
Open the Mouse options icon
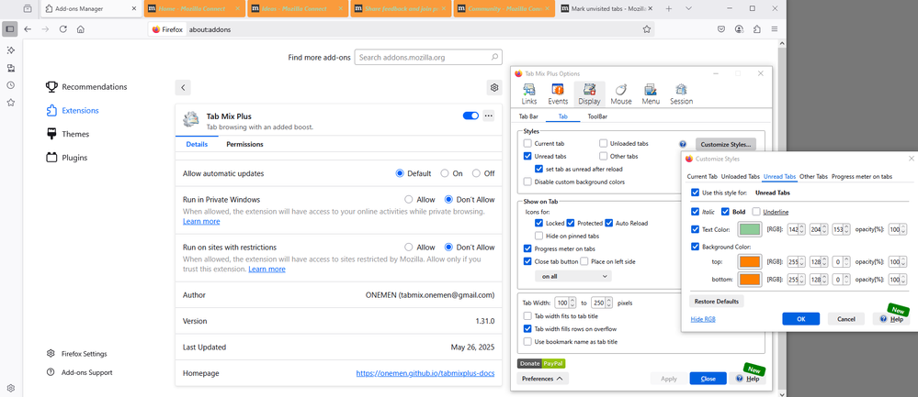[x=620, y=94]
